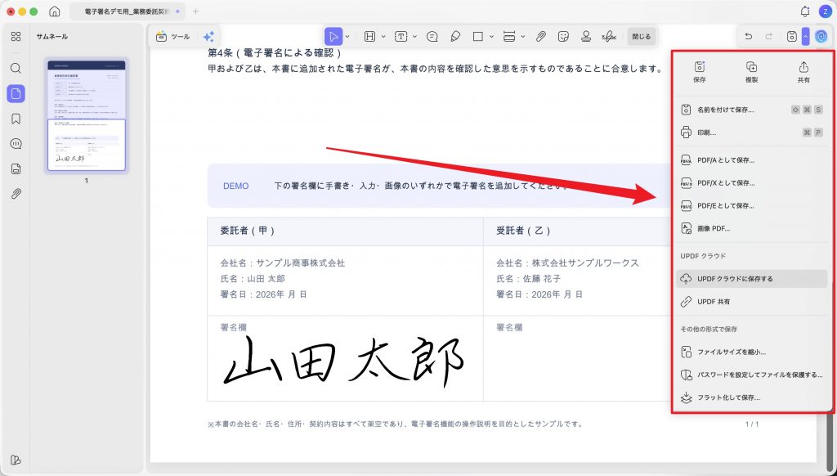Choose フラット化して保存...

(752, 397)
